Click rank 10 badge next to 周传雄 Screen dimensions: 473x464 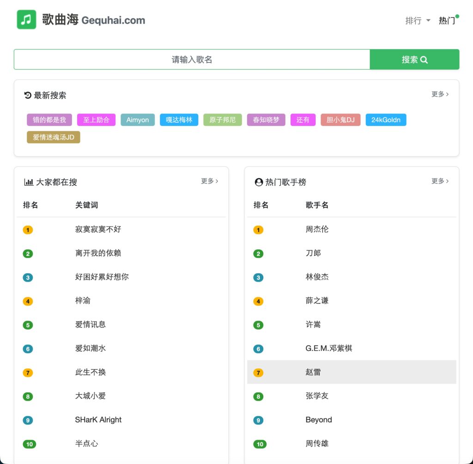tap(260, 445)
